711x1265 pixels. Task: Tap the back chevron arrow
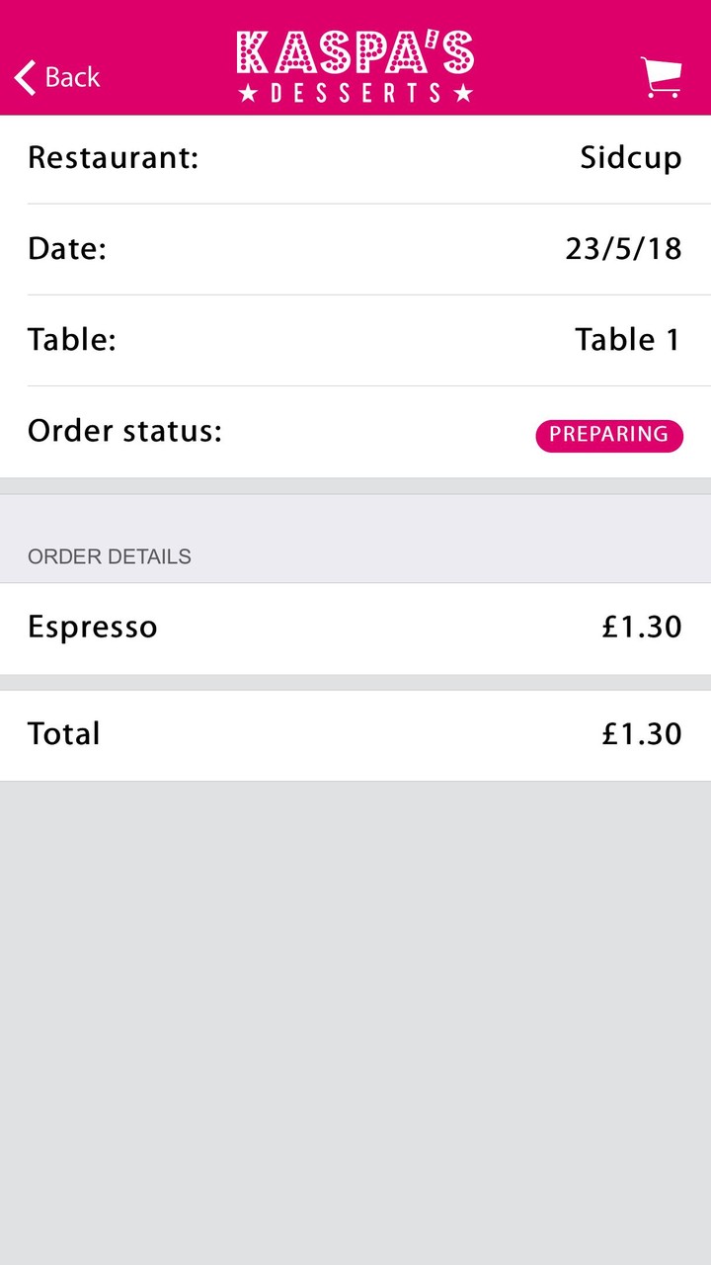pyautogui.click(x=26, y=77)
